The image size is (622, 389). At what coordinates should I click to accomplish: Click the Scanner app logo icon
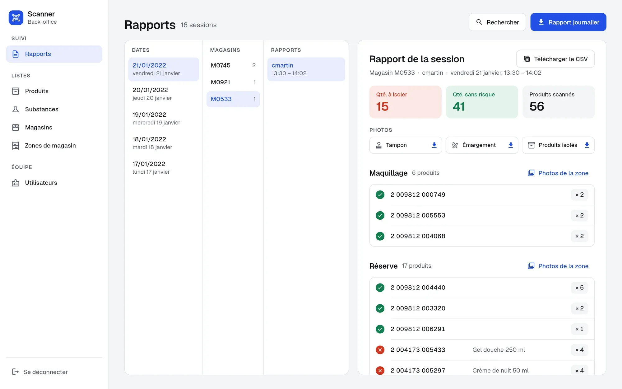(16, 18)
